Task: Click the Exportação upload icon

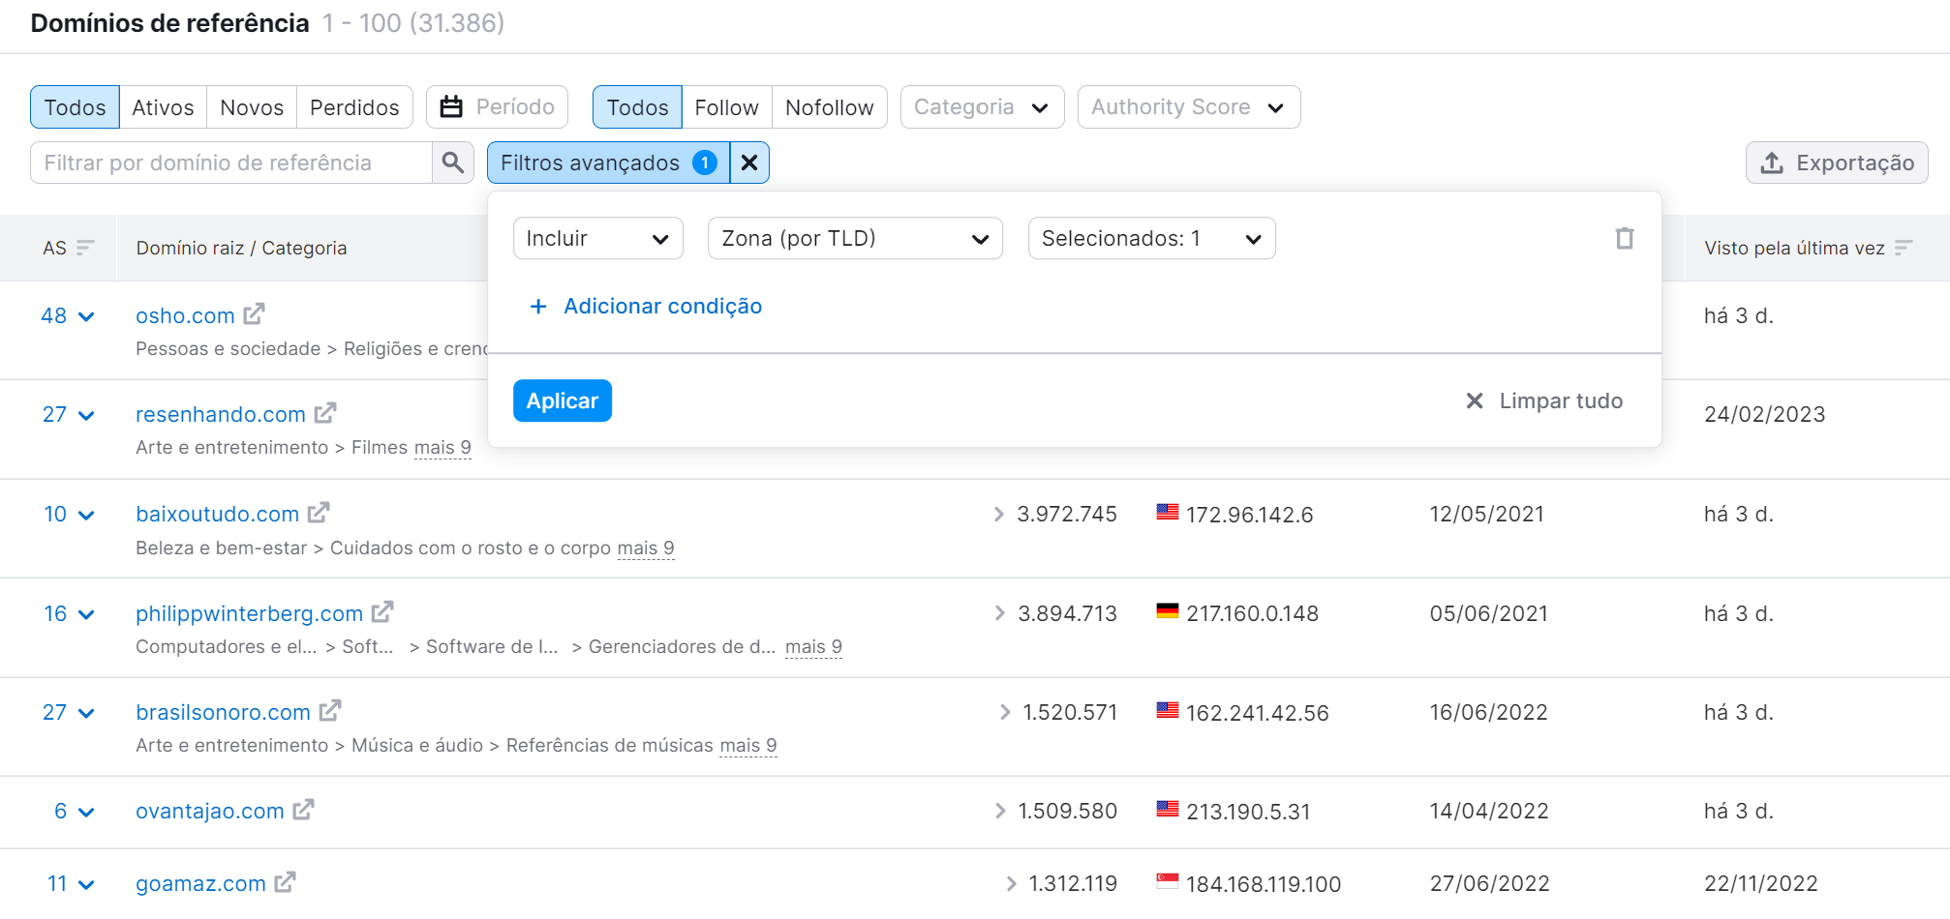Action: pos(1772,163)
